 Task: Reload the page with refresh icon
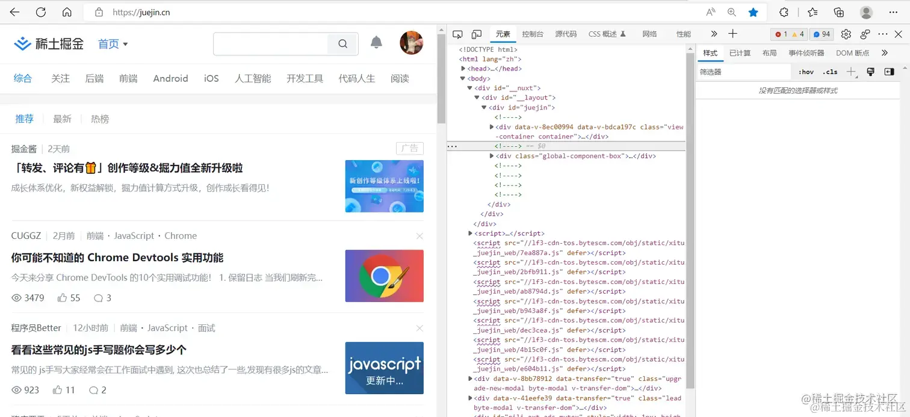click(x=41, y=12)
